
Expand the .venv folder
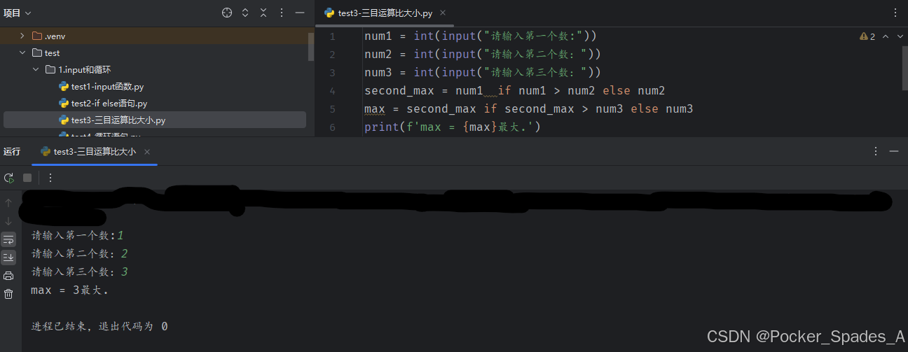(x=22, y=36)
